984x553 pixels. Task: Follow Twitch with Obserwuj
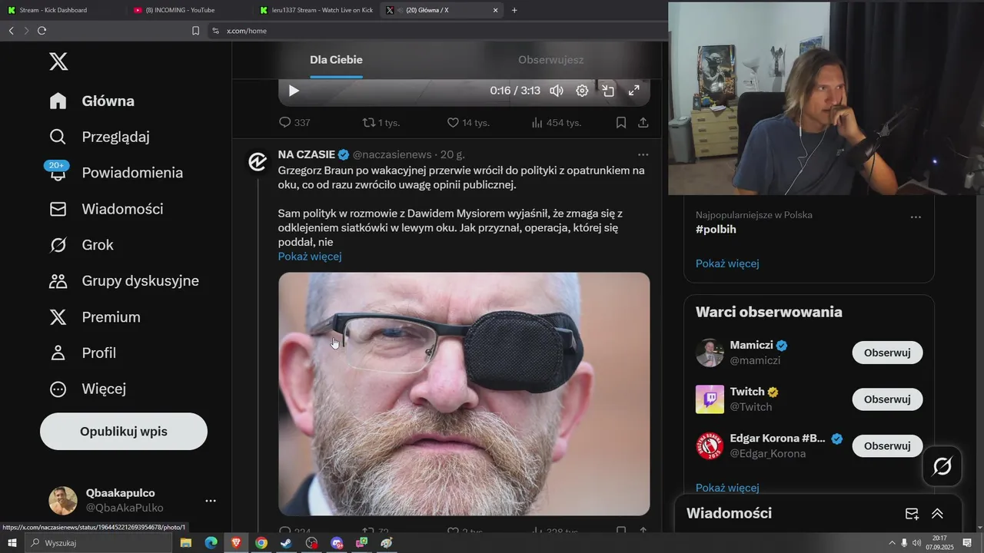(x=887, y=399)
